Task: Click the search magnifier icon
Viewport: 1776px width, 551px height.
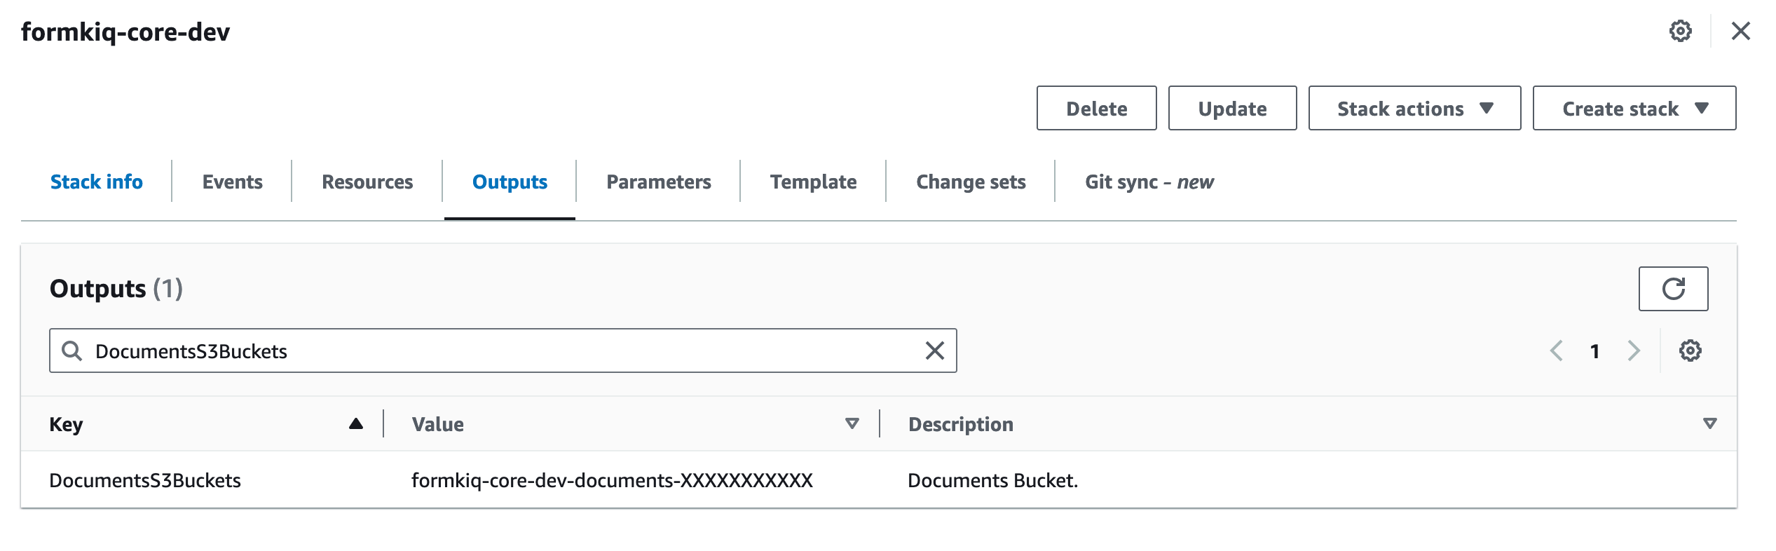Action: [72, 351]
